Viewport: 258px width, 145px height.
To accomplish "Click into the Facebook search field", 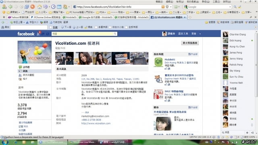I will pyautogui.click(x=82, y=34).
